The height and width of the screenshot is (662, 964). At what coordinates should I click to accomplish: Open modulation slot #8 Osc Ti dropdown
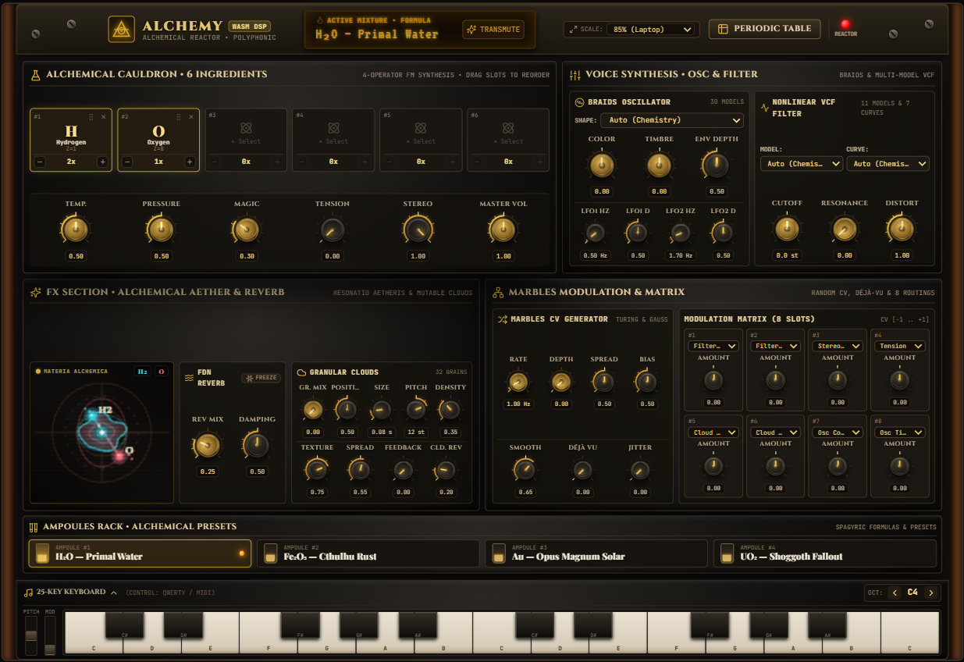point(900,432)
